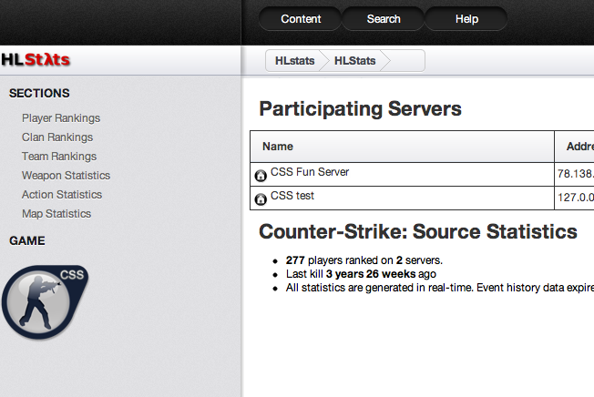This screenshot has height=397, width=594.
Task: Select the CSS game icon
Action: click(x=45, y=301)
